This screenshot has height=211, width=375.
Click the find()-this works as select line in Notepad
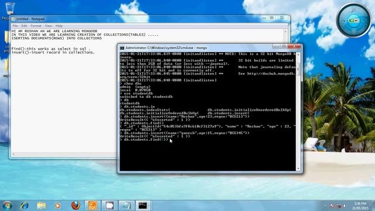coord(51,49)
